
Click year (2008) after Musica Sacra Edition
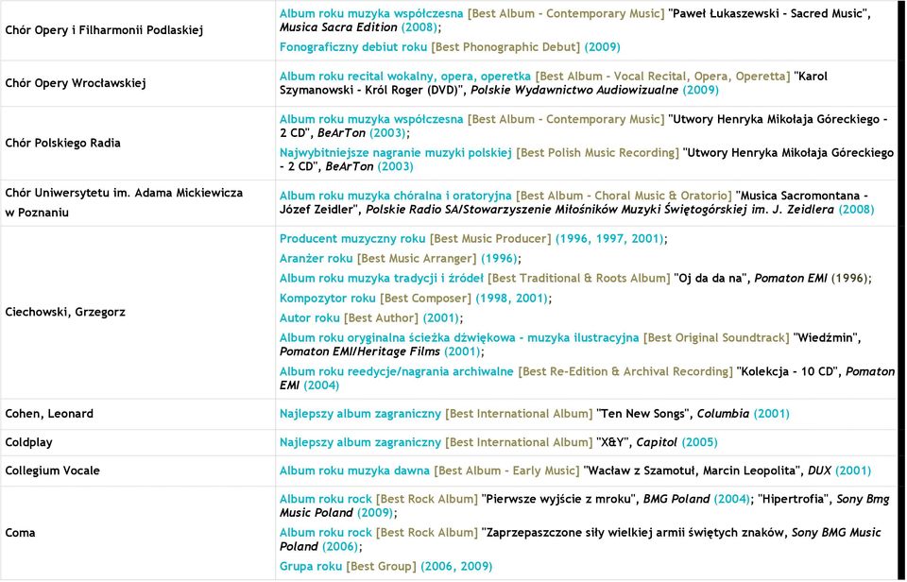coord(419,27)
